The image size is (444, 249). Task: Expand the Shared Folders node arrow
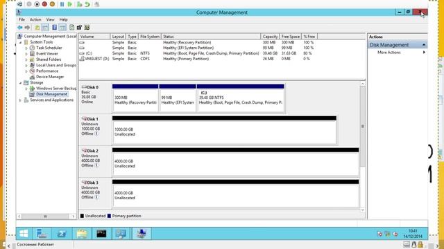(x=26, y=59)
